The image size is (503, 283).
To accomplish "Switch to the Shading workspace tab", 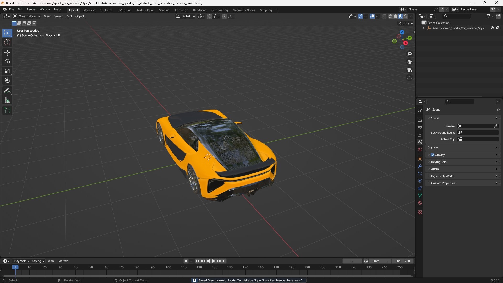I will pyautogui.click(x=164, y=10).
